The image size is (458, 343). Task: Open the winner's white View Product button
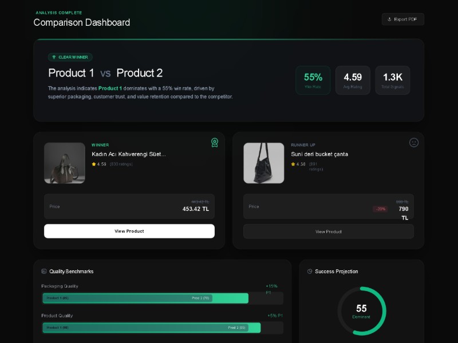point(129,231)
